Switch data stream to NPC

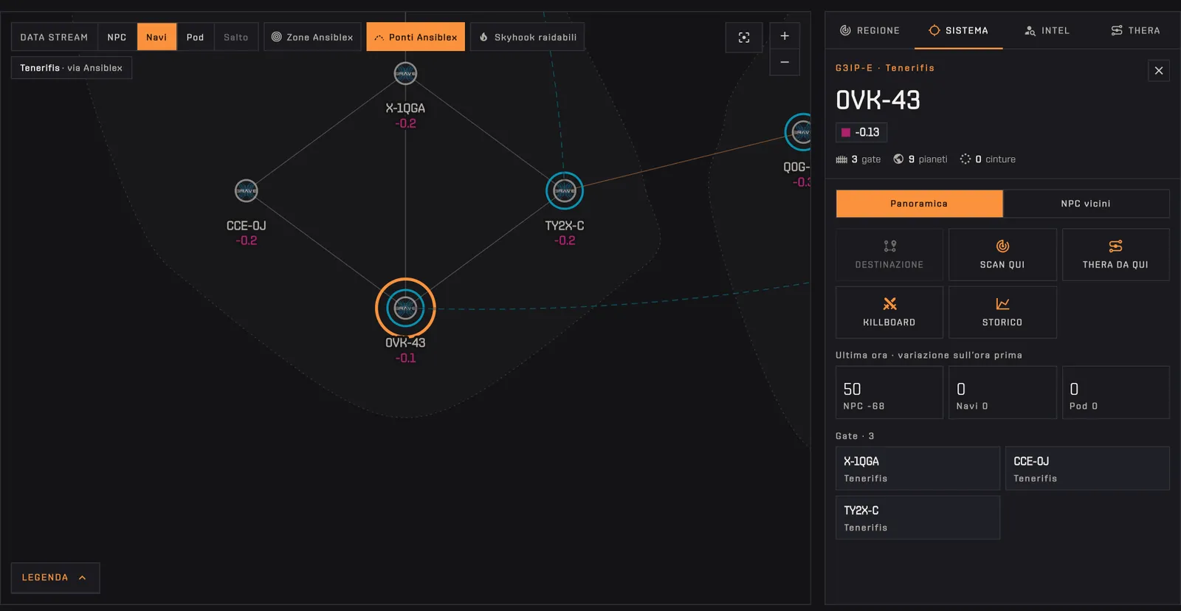click(x=117, y=37)
